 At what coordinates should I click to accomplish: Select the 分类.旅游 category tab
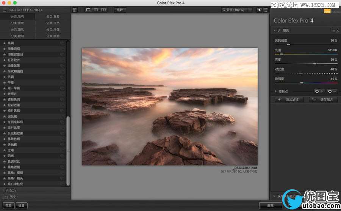(53, 36)
